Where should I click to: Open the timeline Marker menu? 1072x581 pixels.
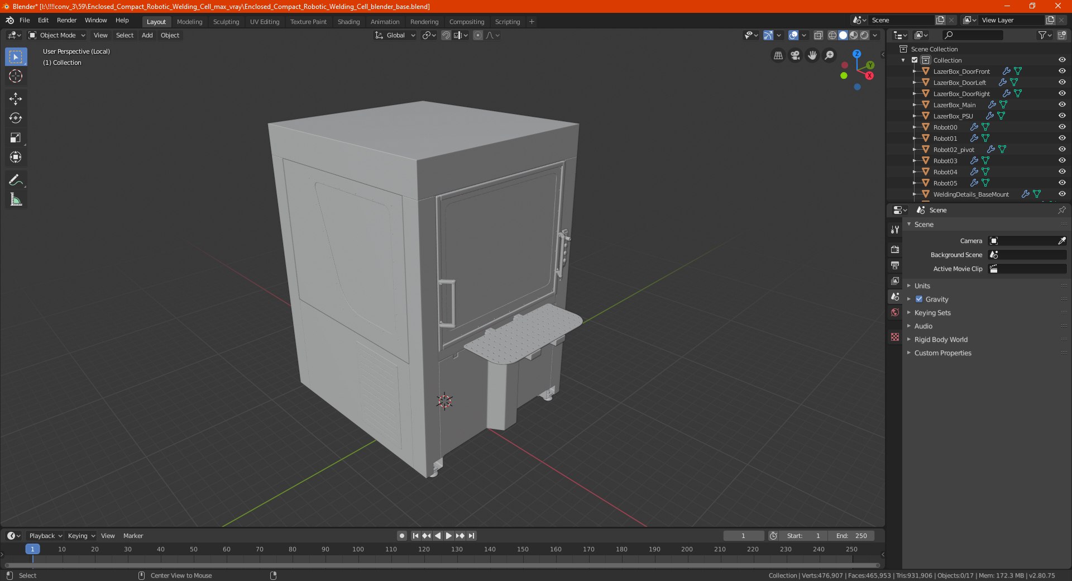(x=133, y=536)
